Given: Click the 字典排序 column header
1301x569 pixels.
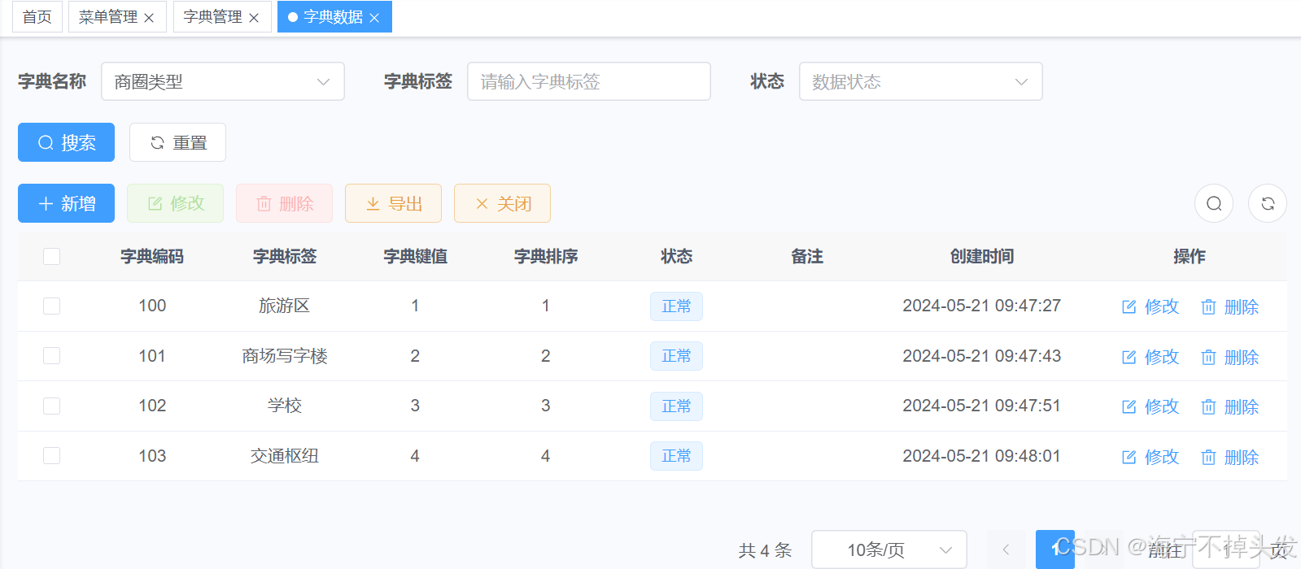Looking at the screenshot, I should [x=546, y=257].
